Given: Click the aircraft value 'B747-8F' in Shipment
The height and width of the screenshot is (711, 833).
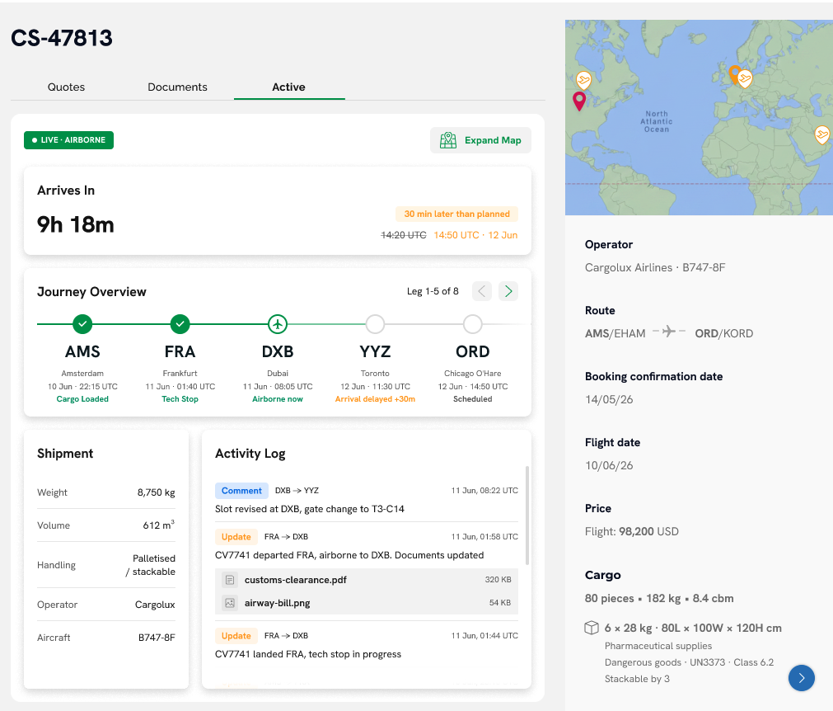Looking at the screenshot, I should point(157,637).
